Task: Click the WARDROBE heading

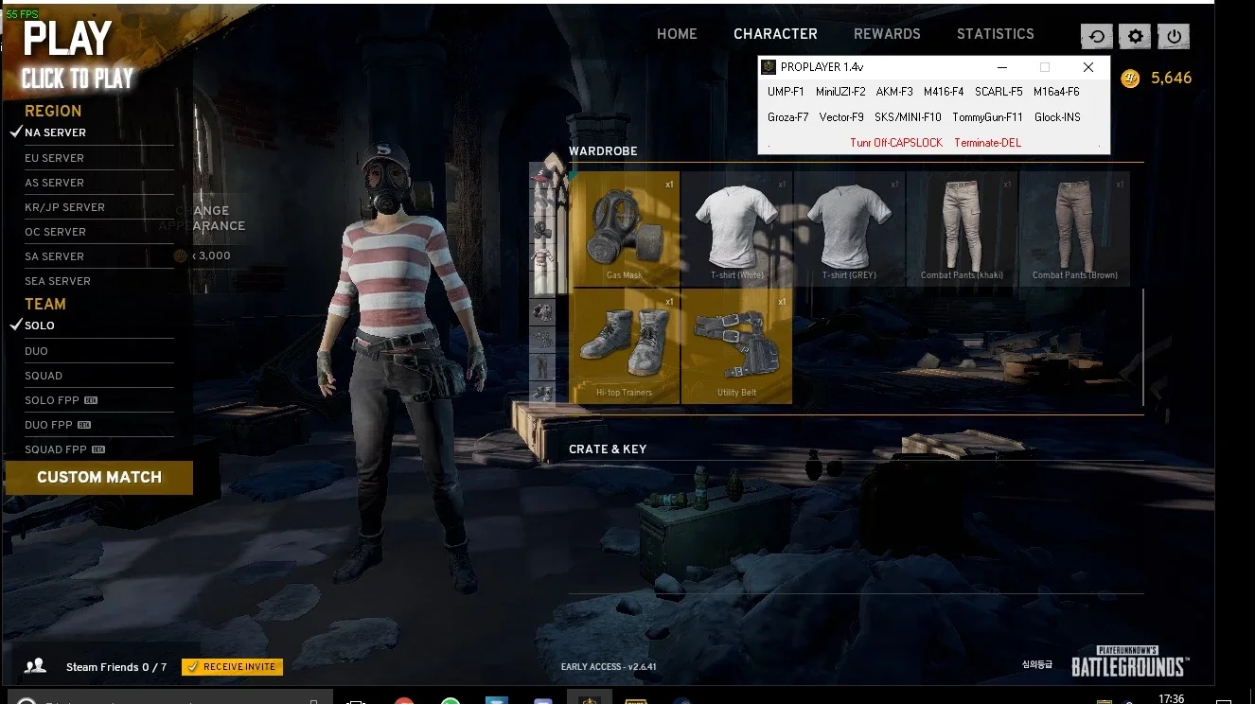Action: coord(603,151)
